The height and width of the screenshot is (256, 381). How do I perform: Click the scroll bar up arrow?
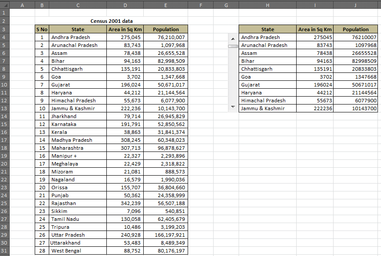point(233,39)
